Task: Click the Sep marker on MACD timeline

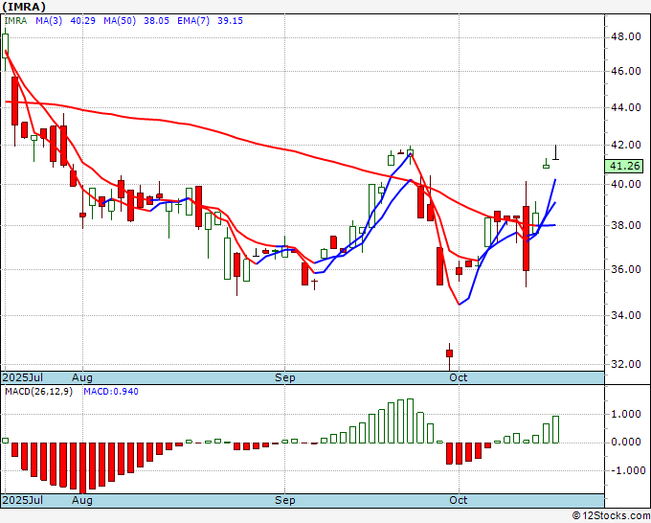Action: [x=285, y=500]
